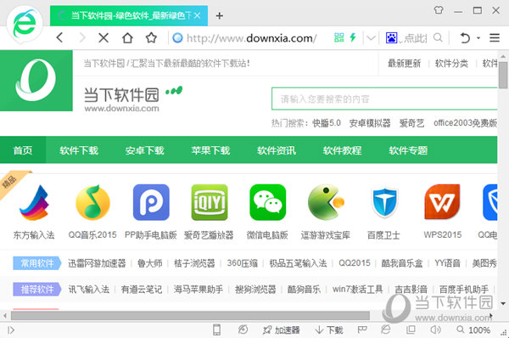Open the QR code icon in address bar

pos(338,37)
